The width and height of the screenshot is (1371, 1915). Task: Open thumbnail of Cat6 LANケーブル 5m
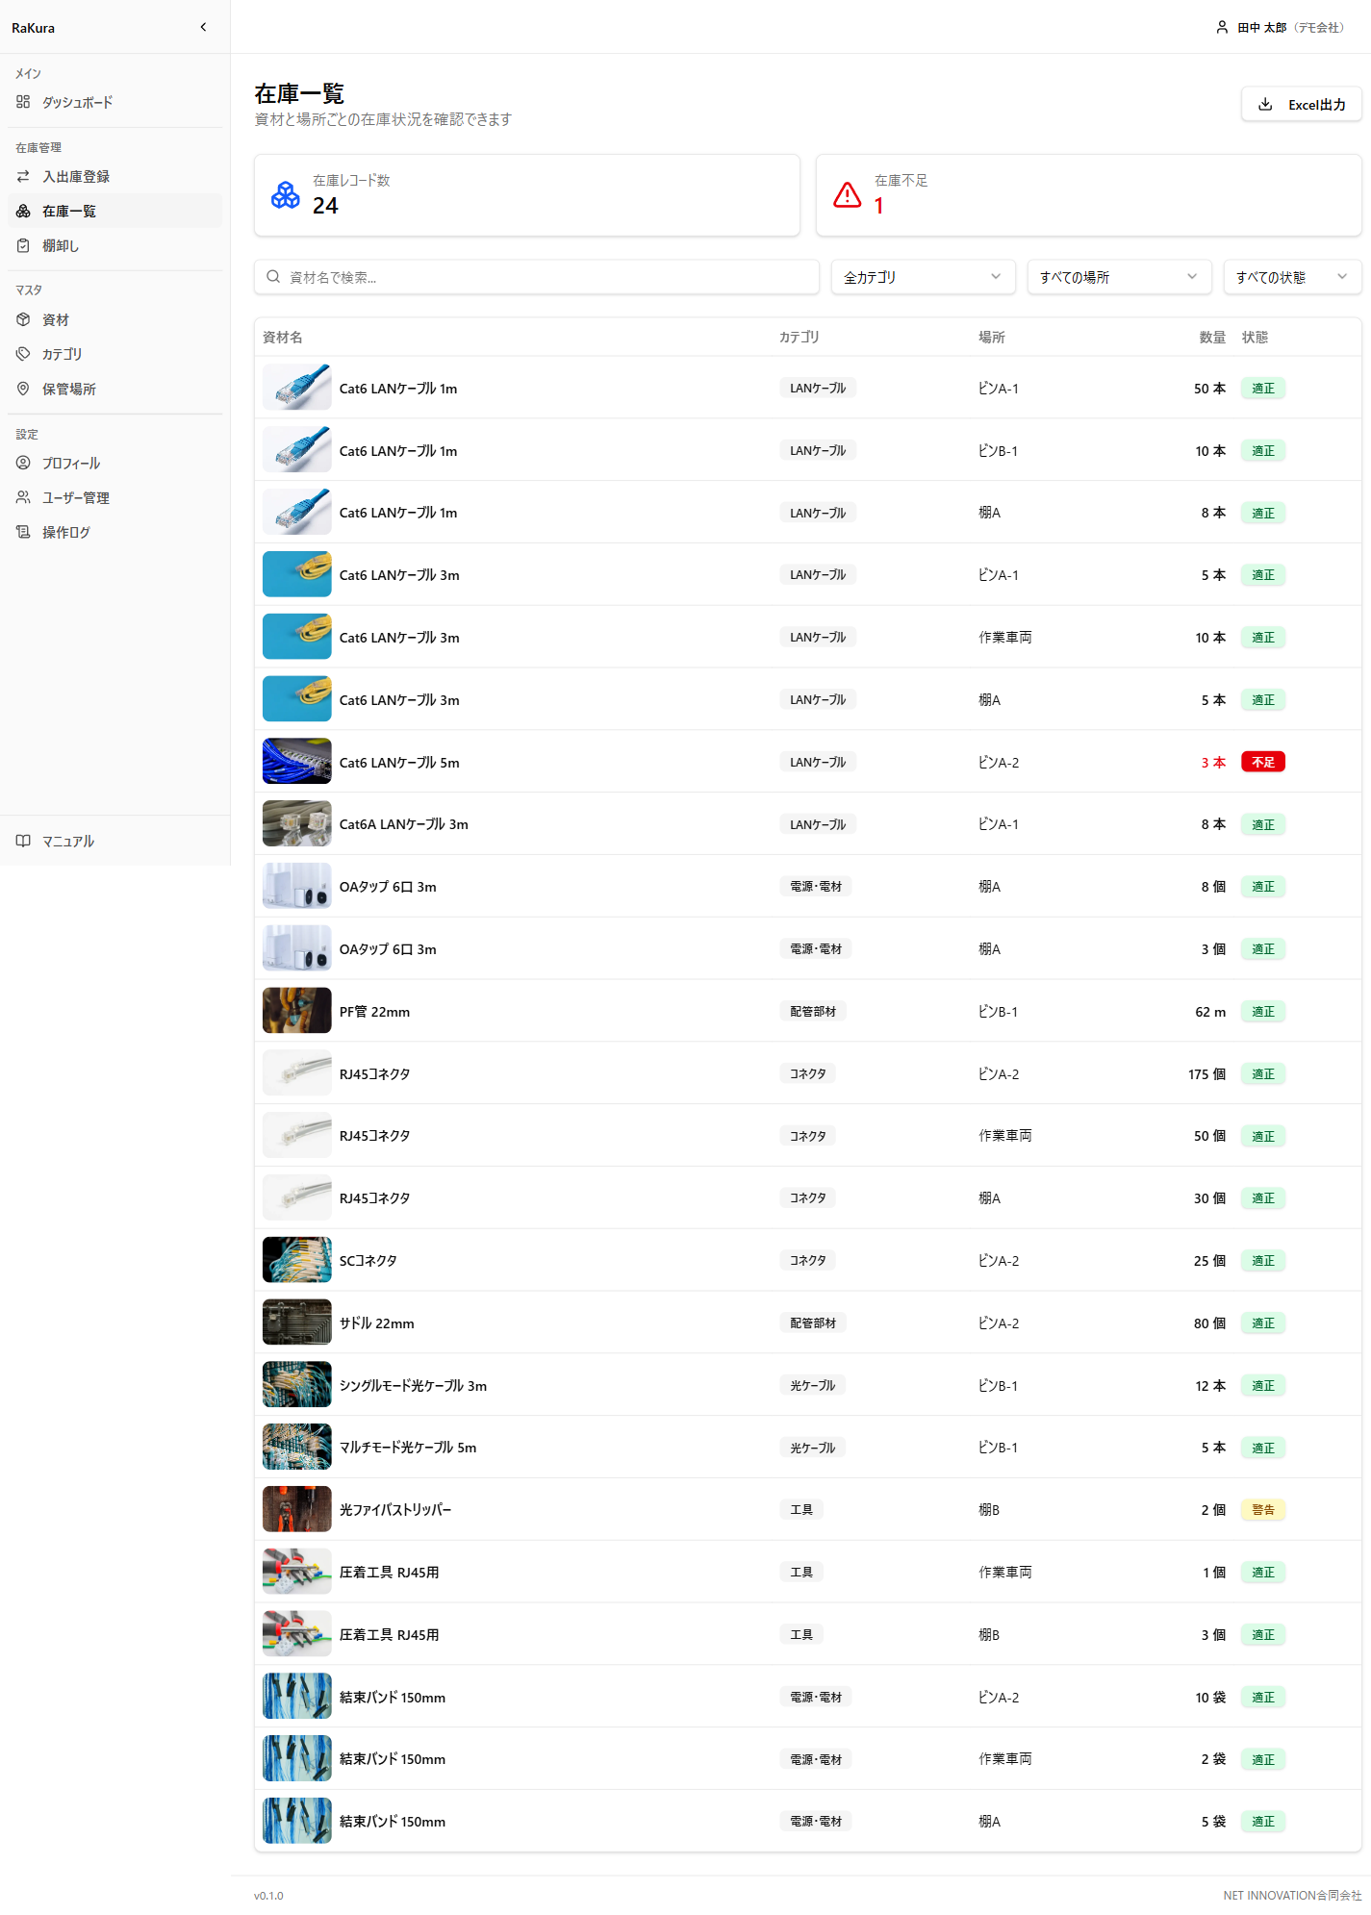(297, 762)
